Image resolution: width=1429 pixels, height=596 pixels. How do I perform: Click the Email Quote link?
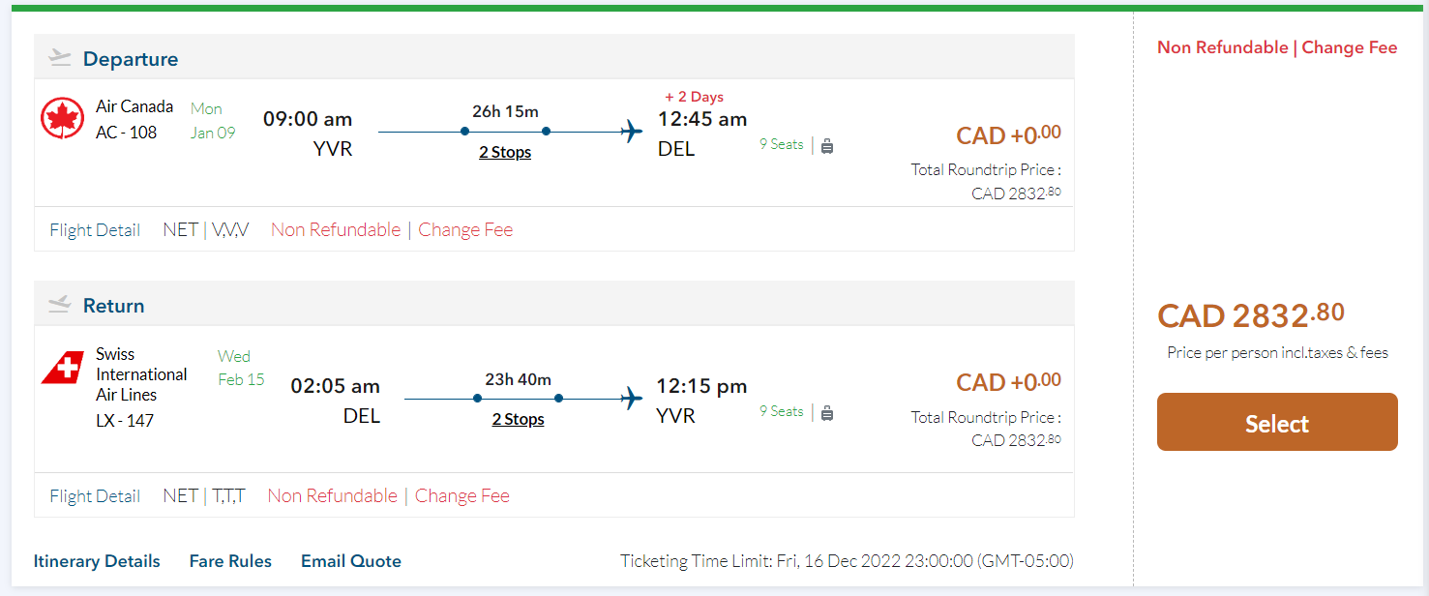point(351,561)
